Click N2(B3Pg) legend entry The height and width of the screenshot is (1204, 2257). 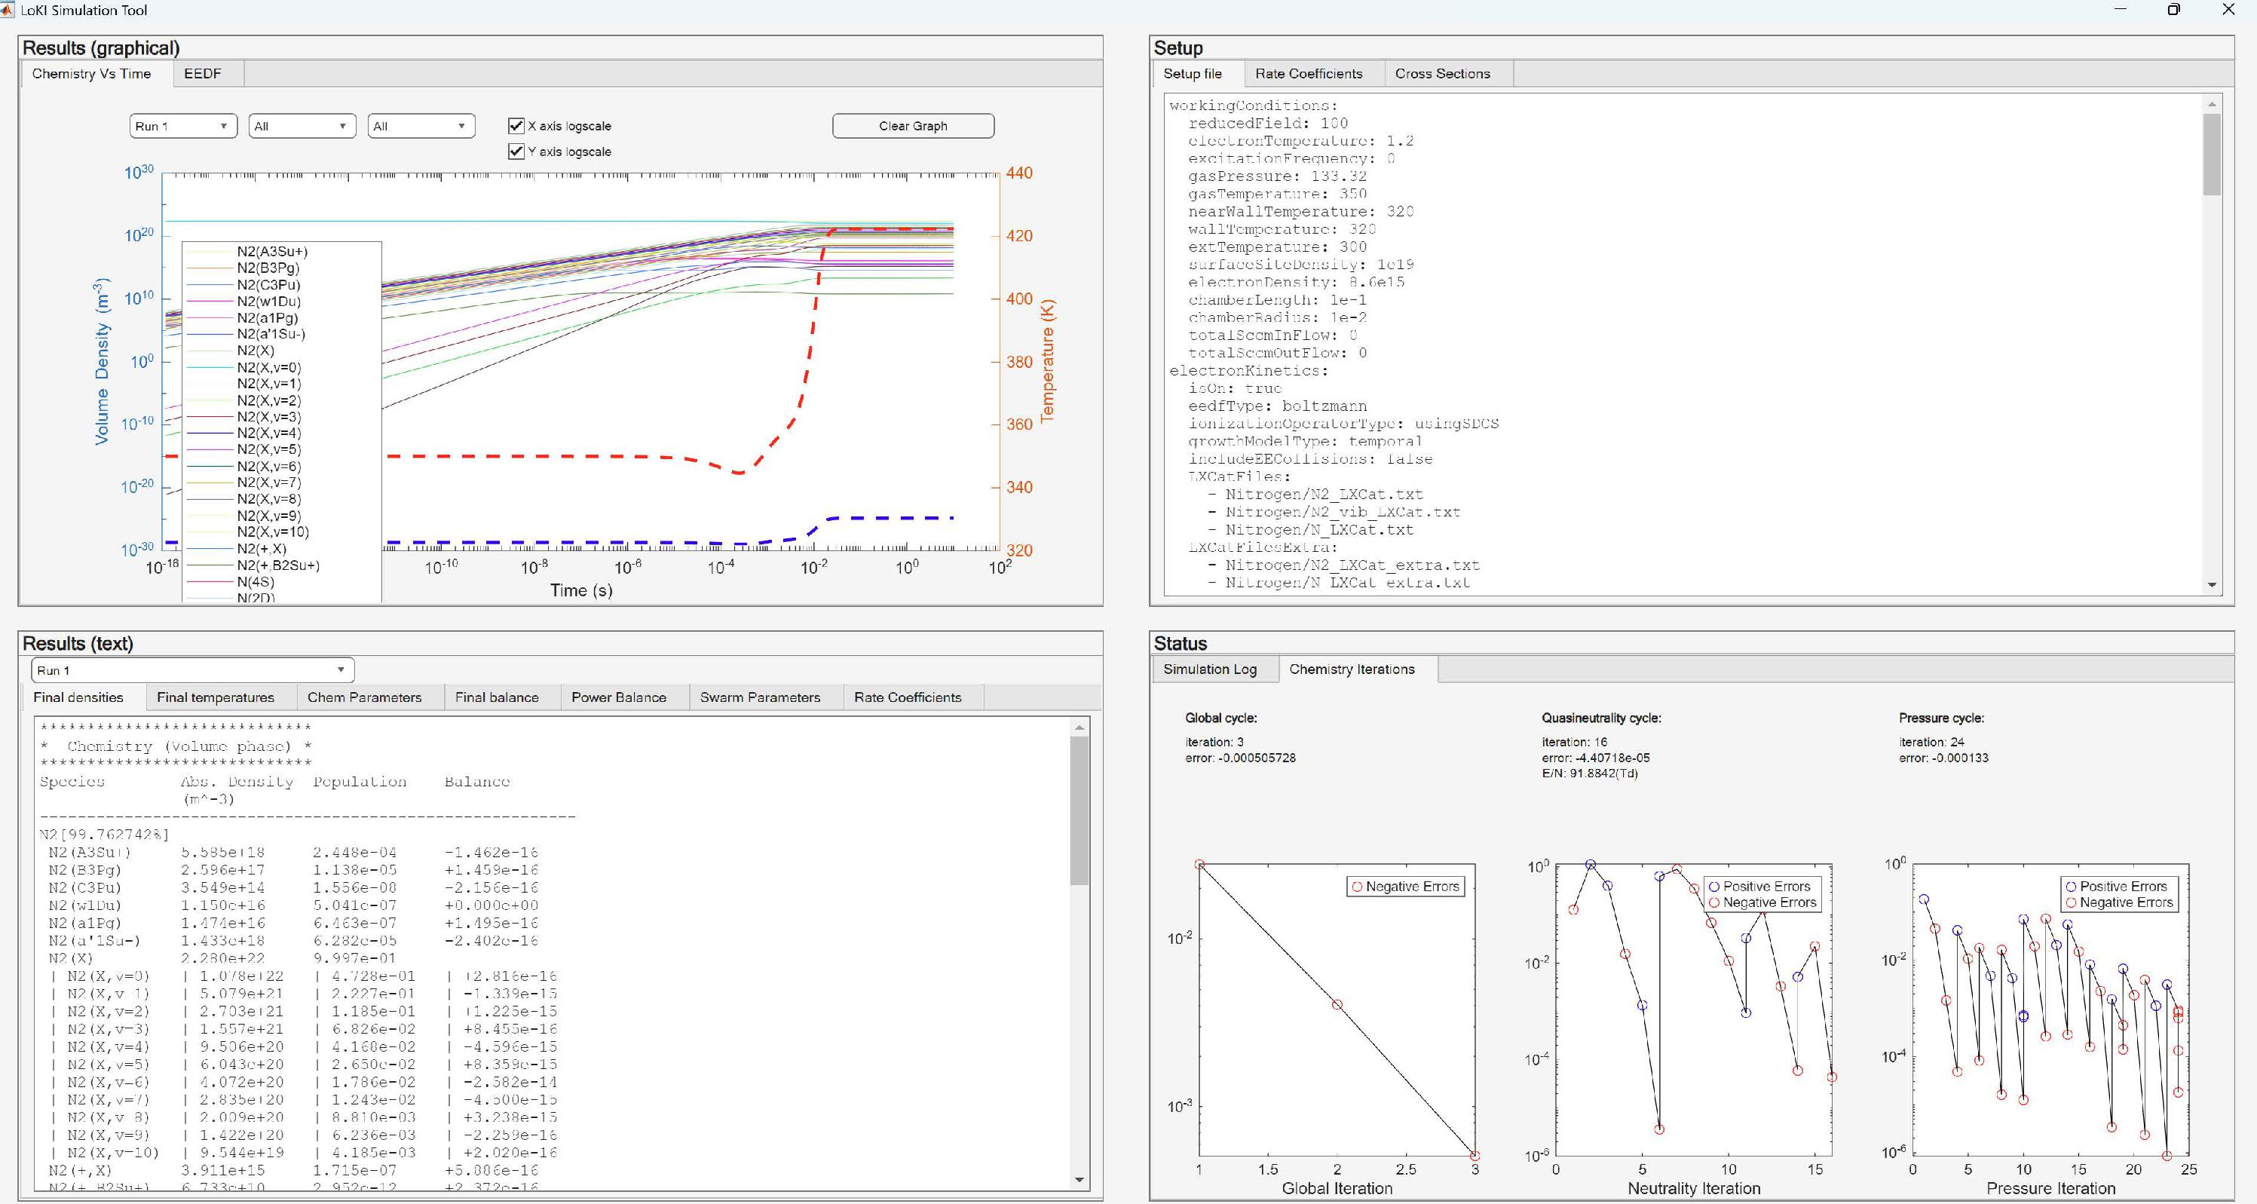(267, 268)
